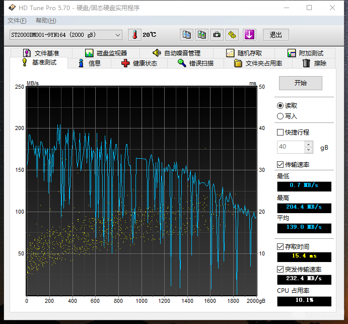Select the 写入 write radio button
Screen dimensions: 348x324
pos(280,116)
